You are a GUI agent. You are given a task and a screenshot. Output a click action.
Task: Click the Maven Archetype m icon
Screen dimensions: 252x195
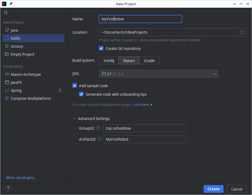point(7,74)
